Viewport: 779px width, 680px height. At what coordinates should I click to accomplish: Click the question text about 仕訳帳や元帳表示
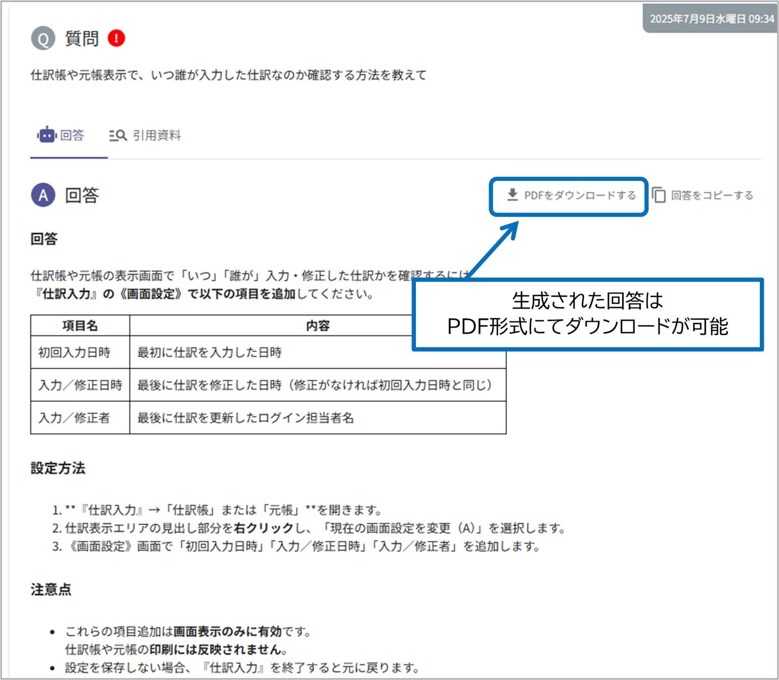(x=229, y=76)
